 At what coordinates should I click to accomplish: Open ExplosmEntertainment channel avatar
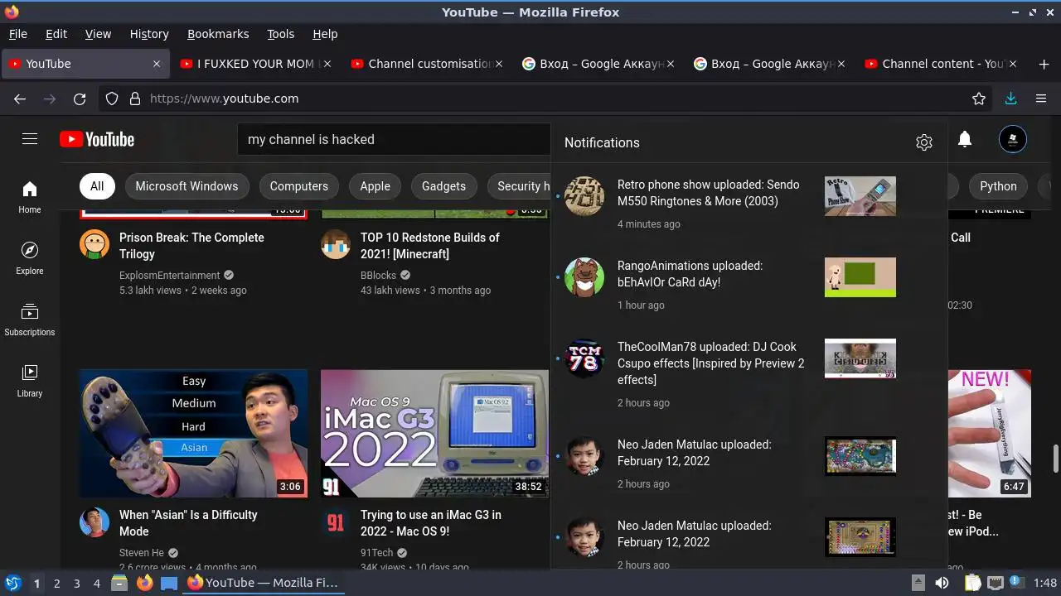pos(94,245)
